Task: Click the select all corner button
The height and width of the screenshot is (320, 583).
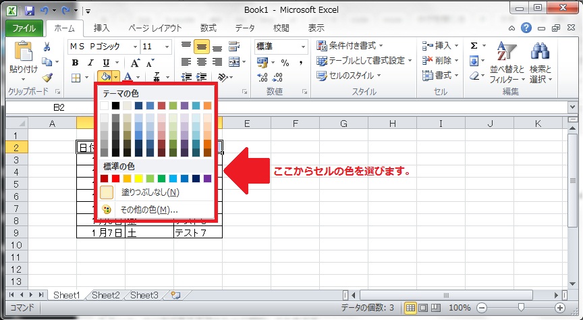Action: [x=17, y=124]
